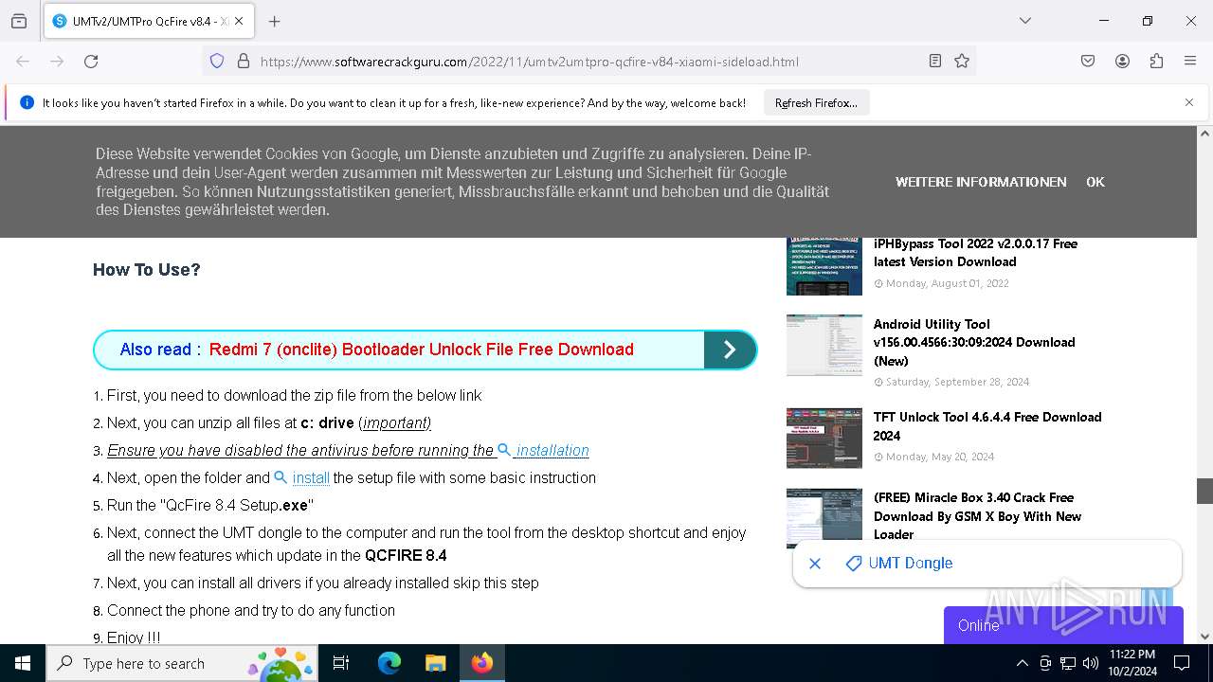Close the UMT Dongle popup

(815, 564)
